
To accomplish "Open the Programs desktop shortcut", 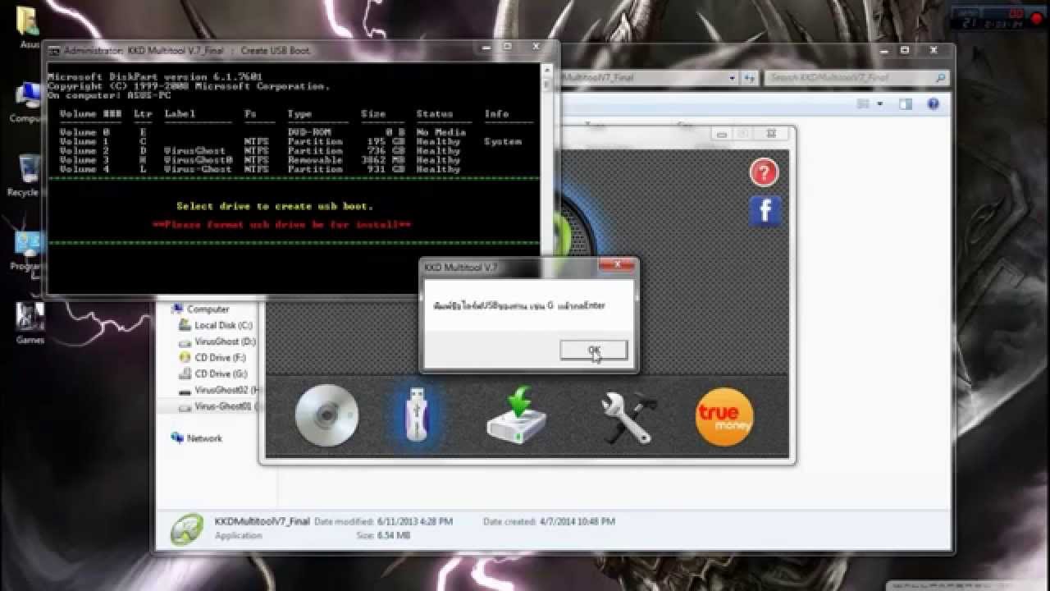I will click(27, 249).
